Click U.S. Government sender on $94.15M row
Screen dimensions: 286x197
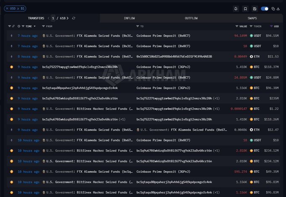tap(87, 36)
